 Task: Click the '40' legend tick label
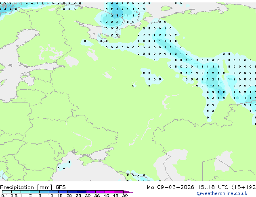106,195
